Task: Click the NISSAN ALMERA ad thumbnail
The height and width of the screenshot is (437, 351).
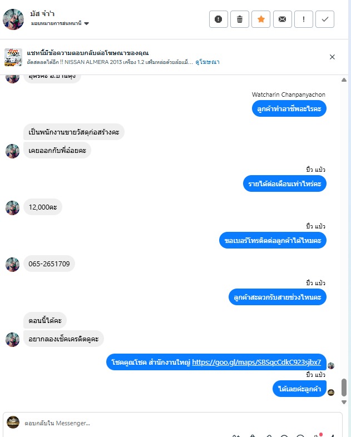Action: point(13,57)
